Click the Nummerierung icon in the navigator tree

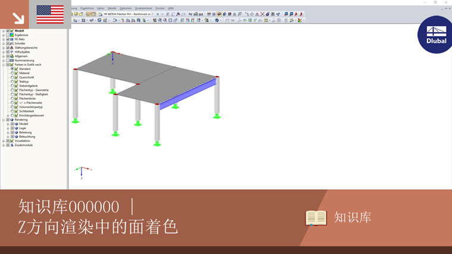[x=12, y=61]
